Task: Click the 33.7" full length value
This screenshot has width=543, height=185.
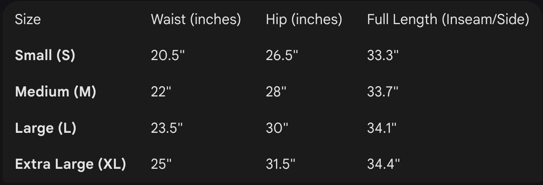Action: pyautogui.click(x=382, y=92)
